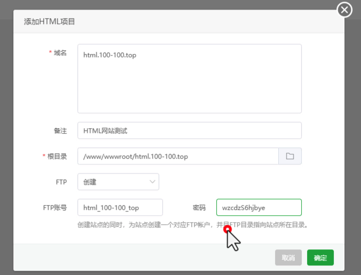
Task: Click the 备注 field containing HTML网站测试
Action: [x=190, y=130]
